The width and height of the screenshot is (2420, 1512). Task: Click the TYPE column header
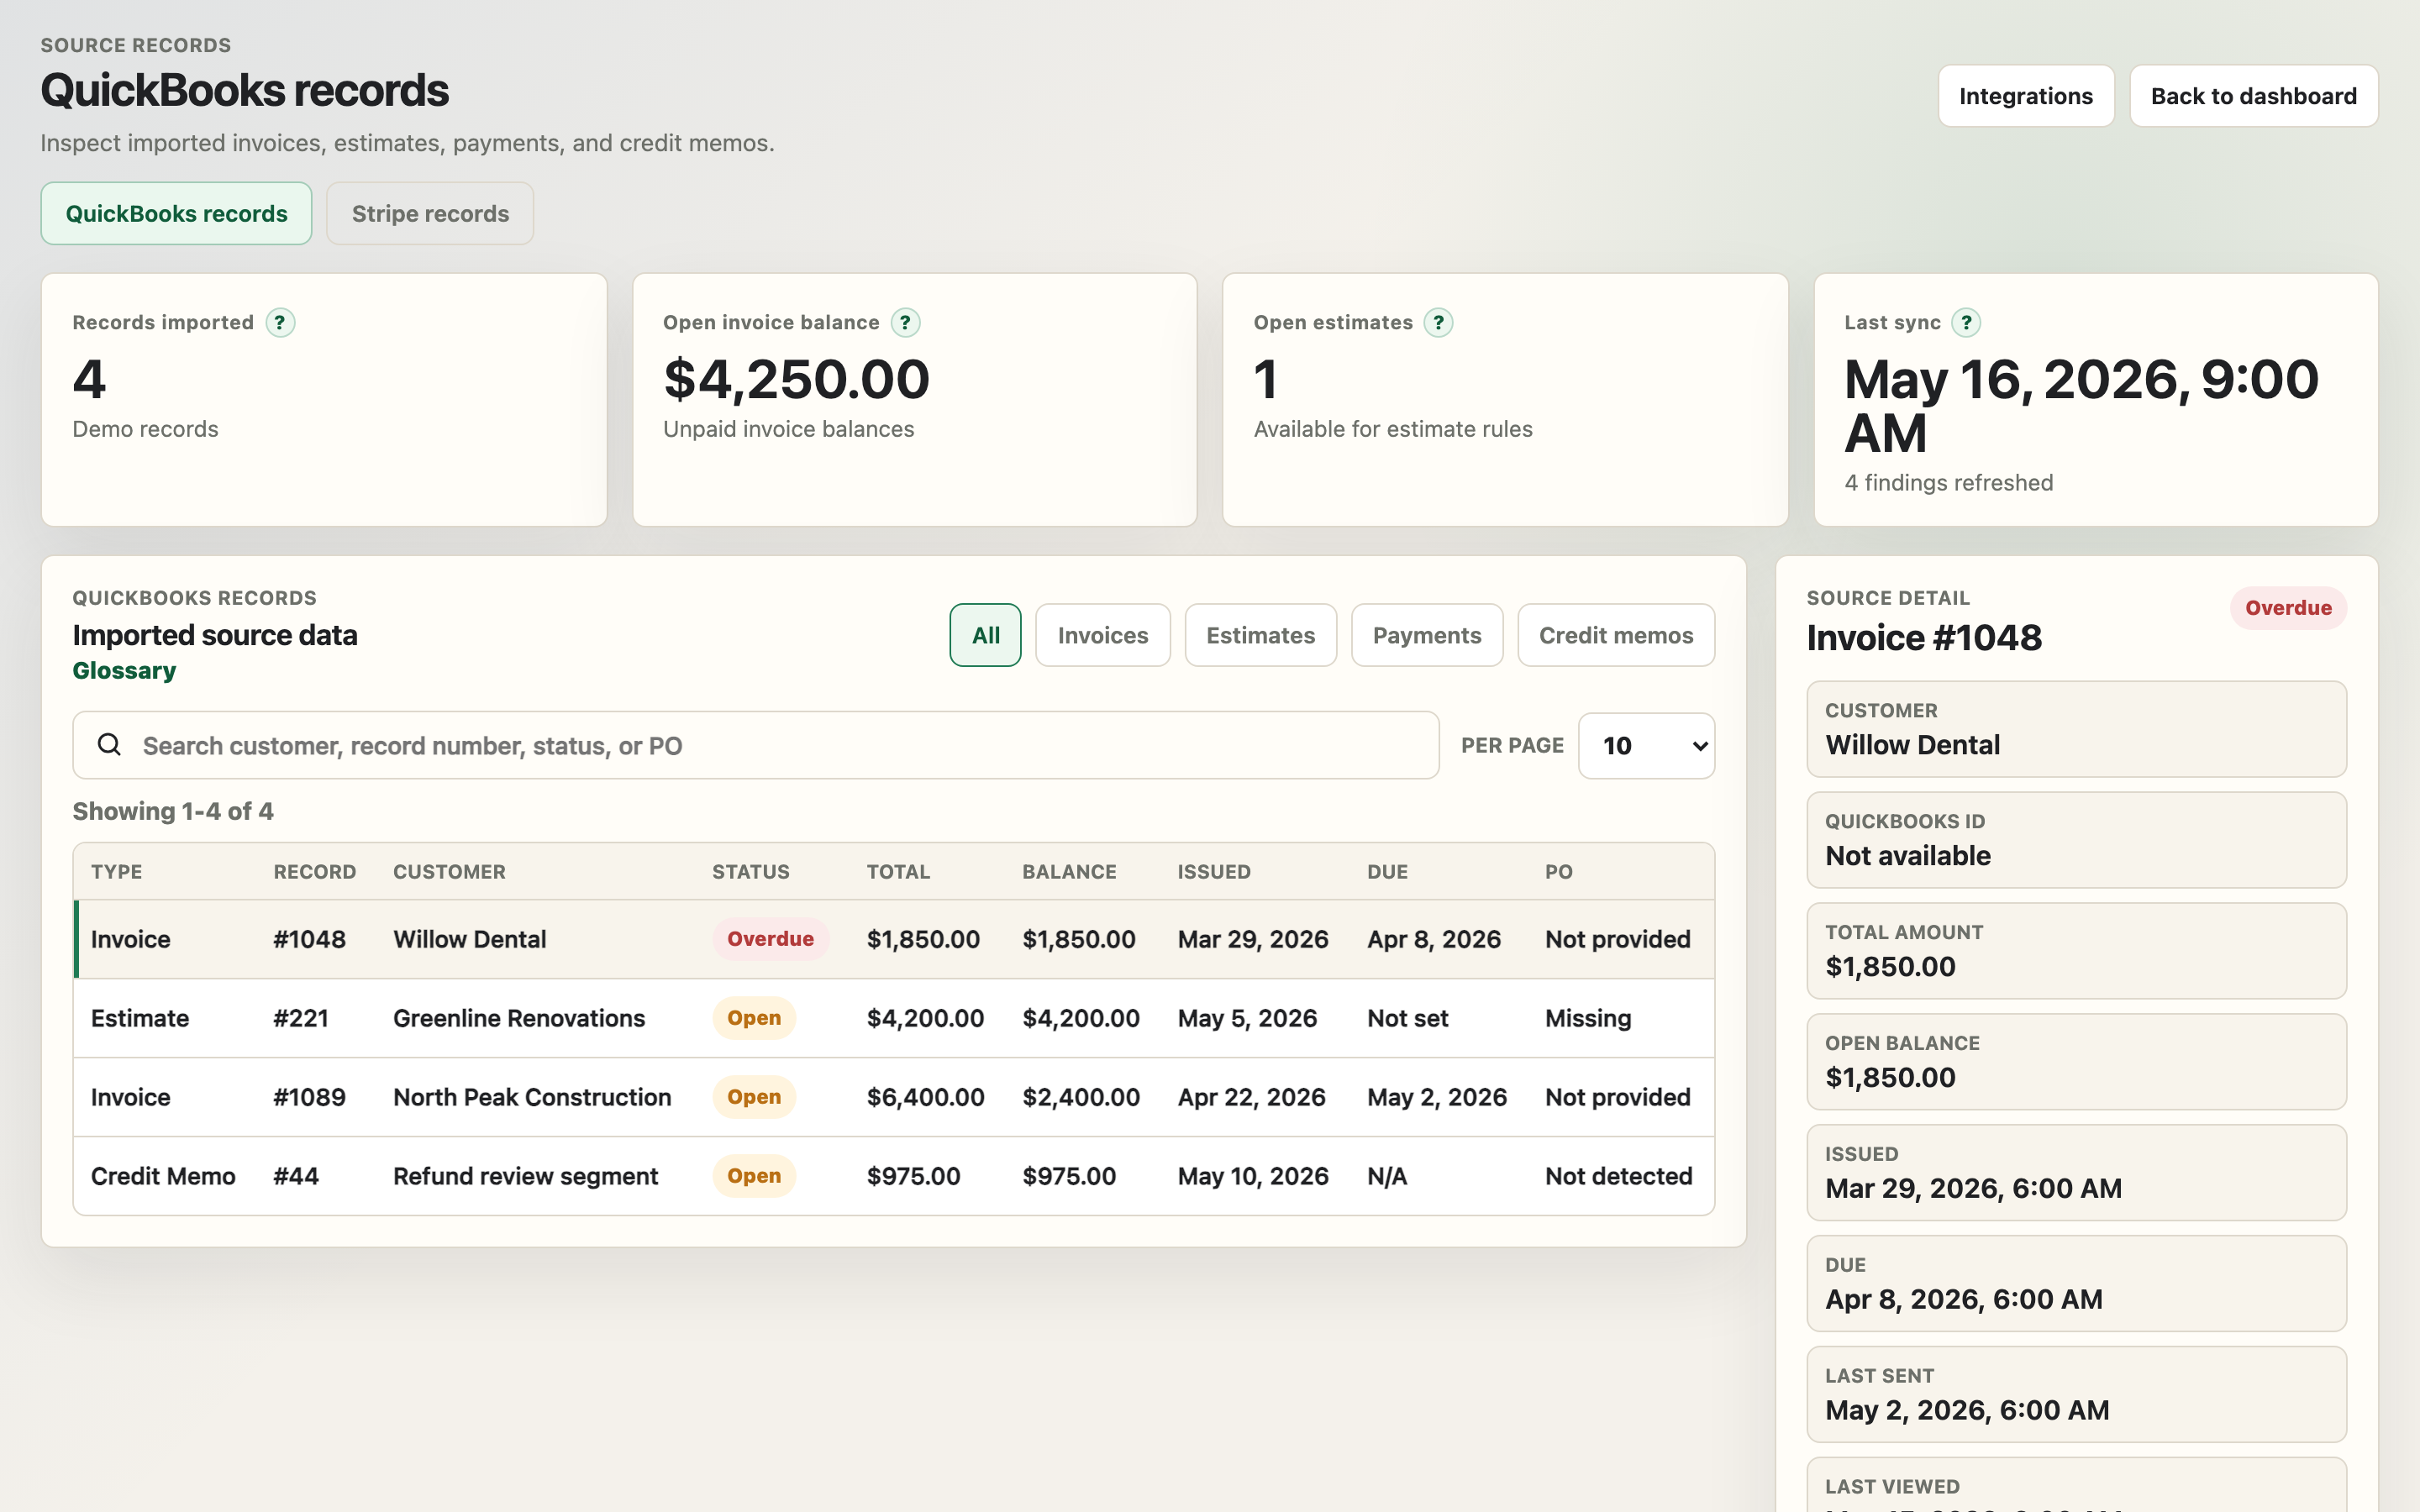coord(116,872)
